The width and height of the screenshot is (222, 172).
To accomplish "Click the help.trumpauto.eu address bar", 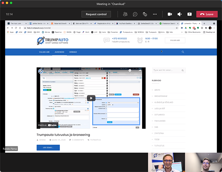I will click(x=99, y=28).
